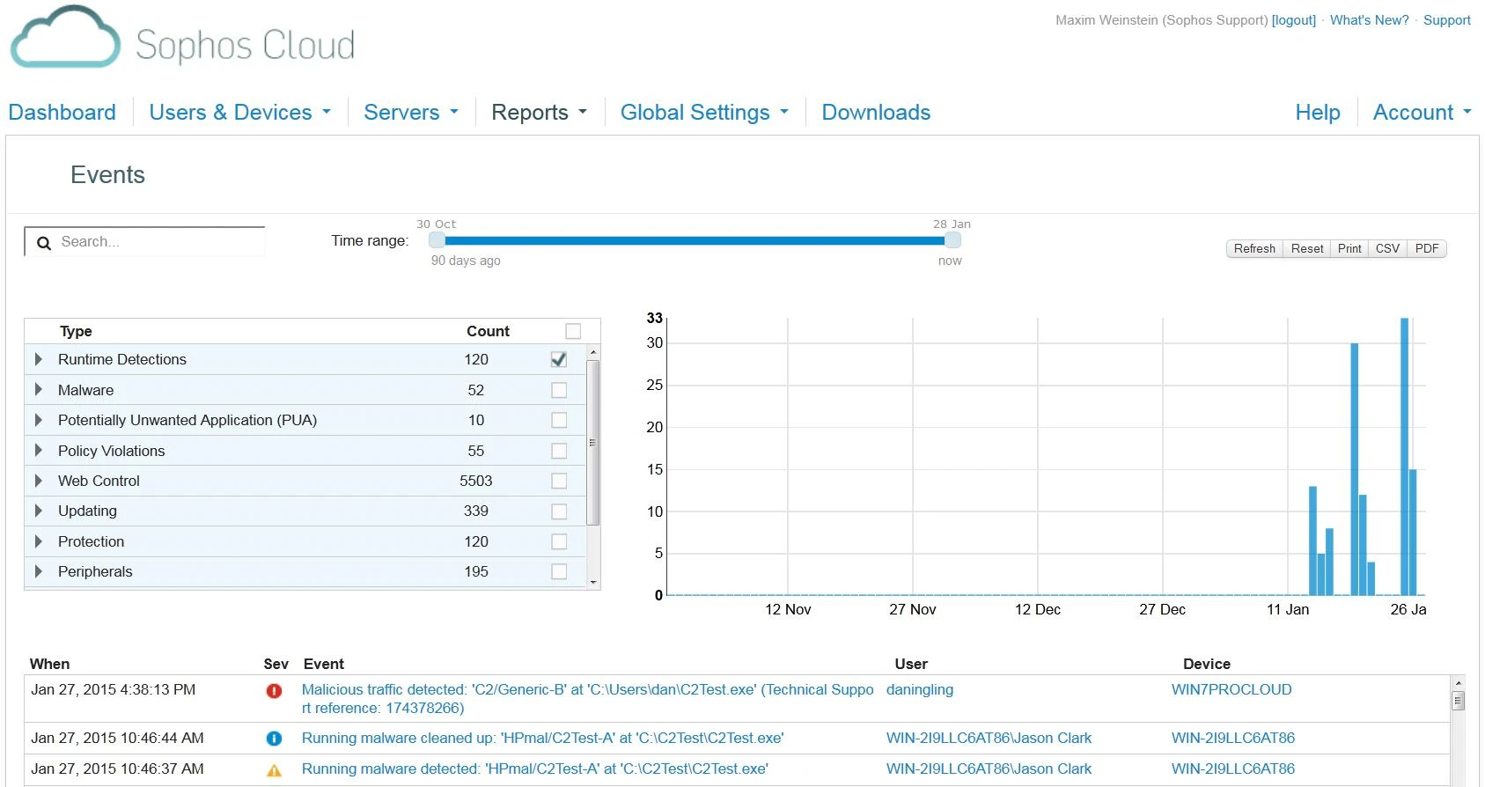Enable the Malware event type checkbox

pyautogui.click(x=559, y=390)
